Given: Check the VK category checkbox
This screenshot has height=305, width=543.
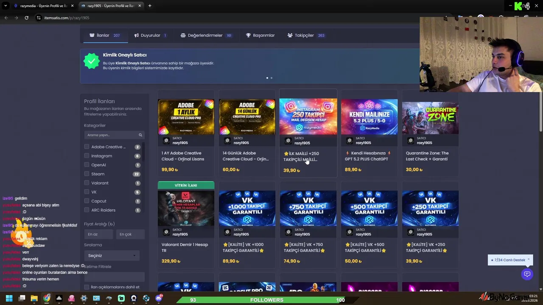Looking at the screenshot, I should [x=87, y=192].
